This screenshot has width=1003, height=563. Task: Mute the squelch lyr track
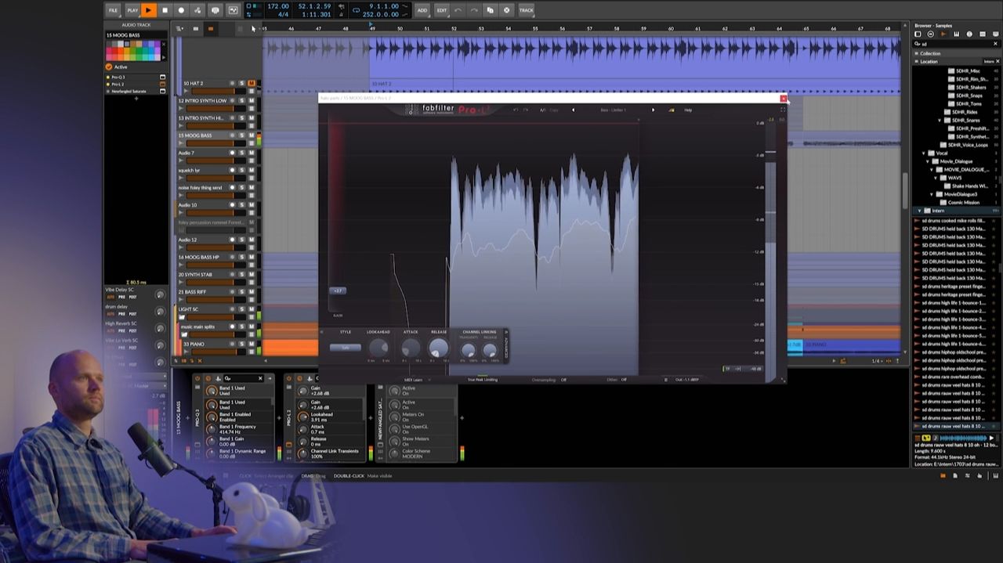pyautogui.click(x=251, y=170)
